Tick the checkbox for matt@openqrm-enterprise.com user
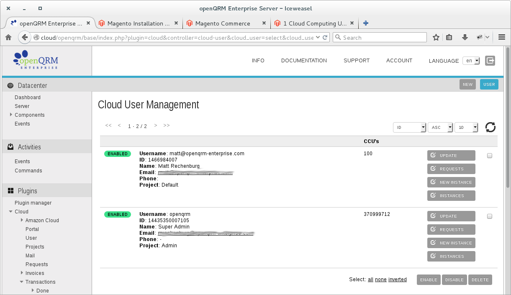 490,156
